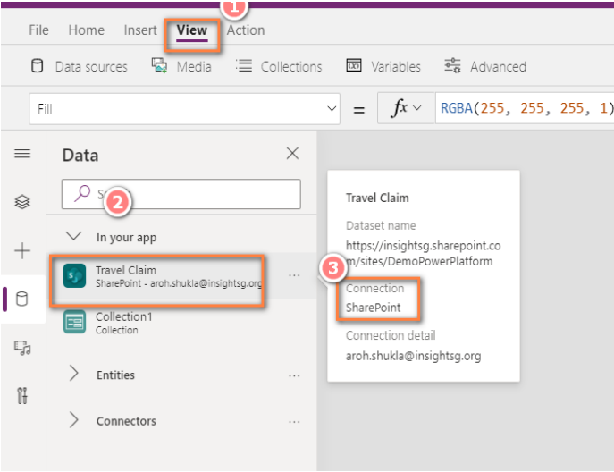Open more options for Travel Claim
Viewport: 614px width, 472px height.
pos(294,275)
